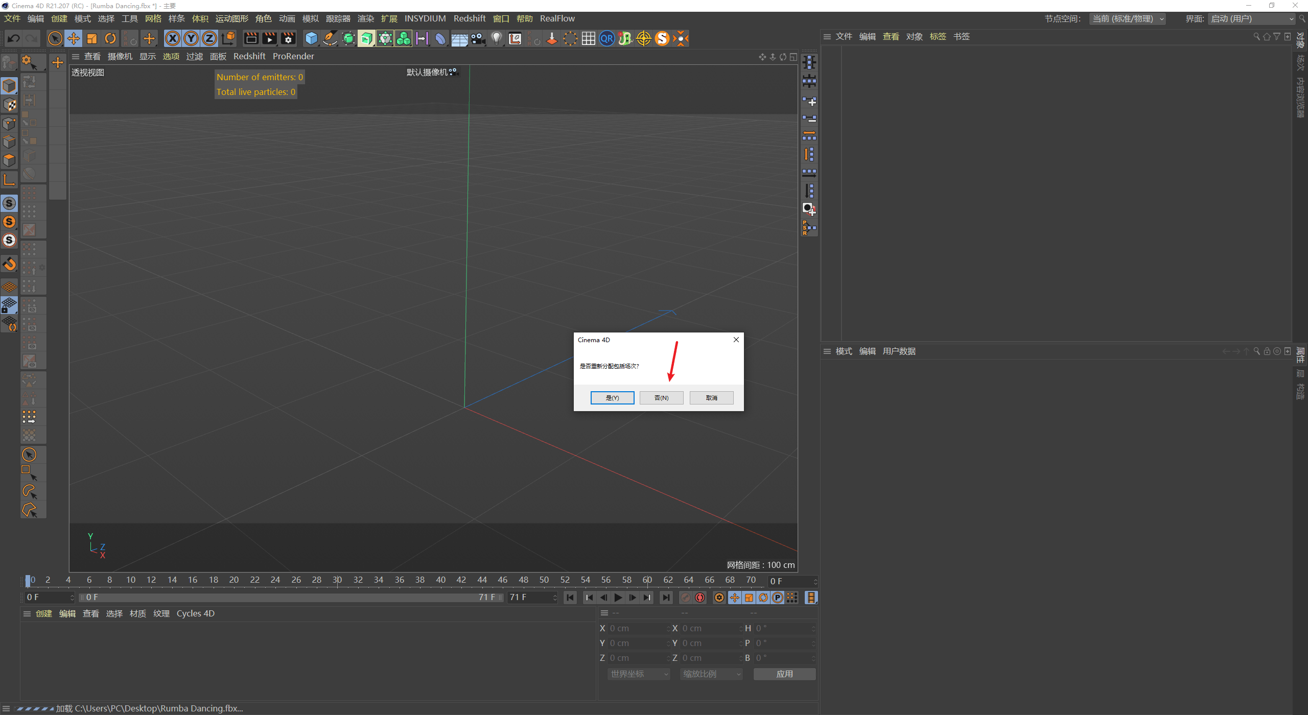Open the 节点空间 dropdown

pos(1128,19)
